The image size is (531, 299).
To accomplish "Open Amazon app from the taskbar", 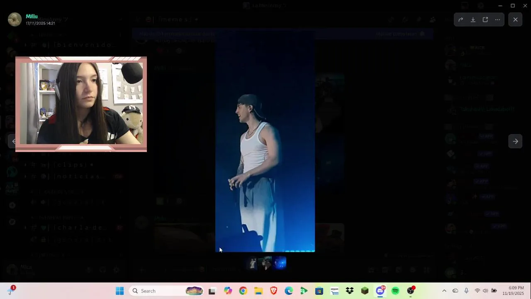I will [x=334, y=291].
